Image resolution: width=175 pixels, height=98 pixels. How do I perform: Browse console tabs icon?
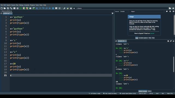(116, 41)
